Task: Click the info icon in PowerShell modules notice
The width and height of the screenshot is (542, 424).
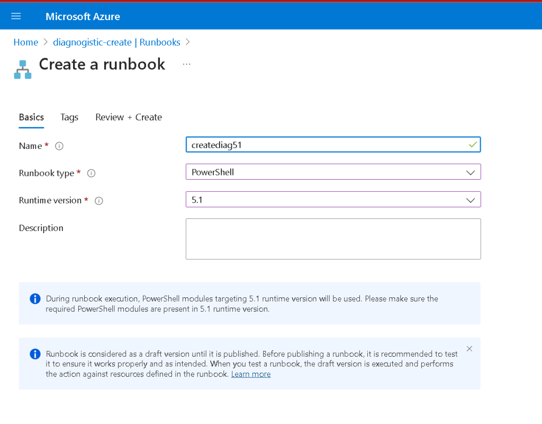Action: (35, 298)
